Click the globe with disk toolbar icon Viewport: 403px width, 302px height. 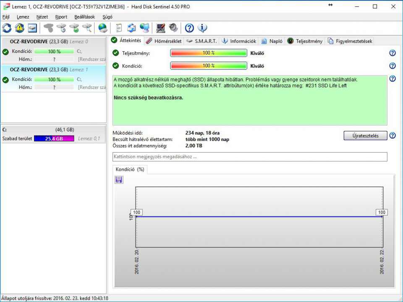(103, 28)
